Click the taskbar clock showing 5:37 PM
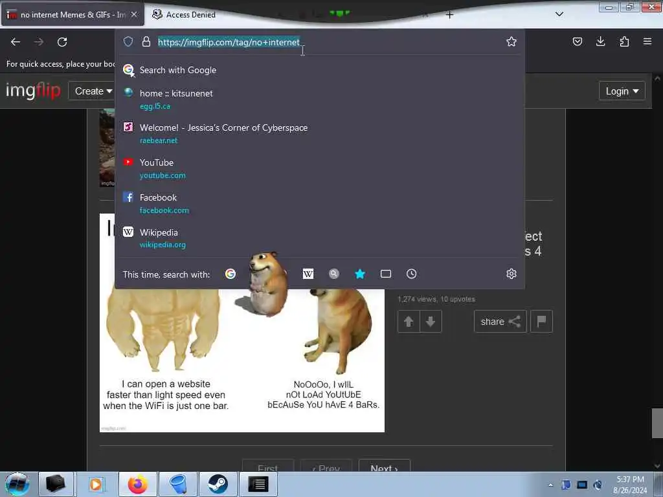663x497 pixels. [629, 485]
